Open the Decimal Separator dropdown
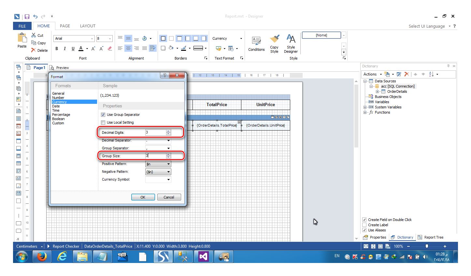Screen dimensions: 471x276 (168, 141)
